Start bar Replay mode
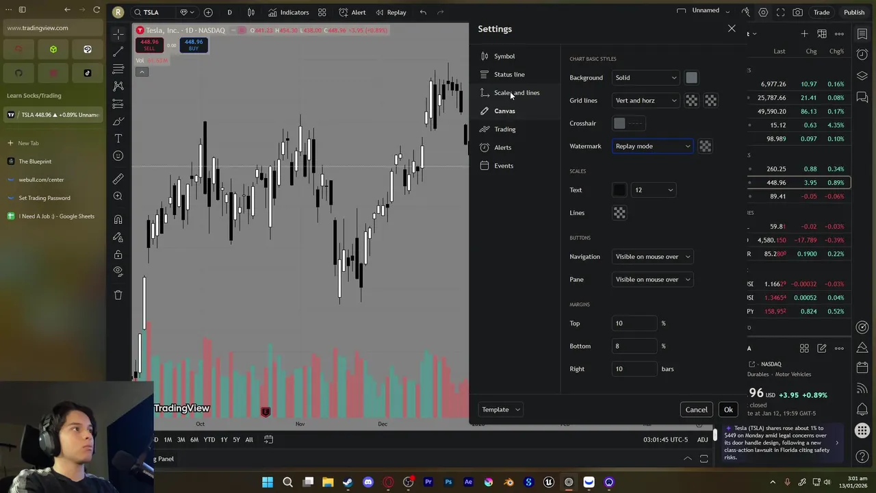Image resolution: width=876 pixels, height=493 pixels. (x=391, y=12)
